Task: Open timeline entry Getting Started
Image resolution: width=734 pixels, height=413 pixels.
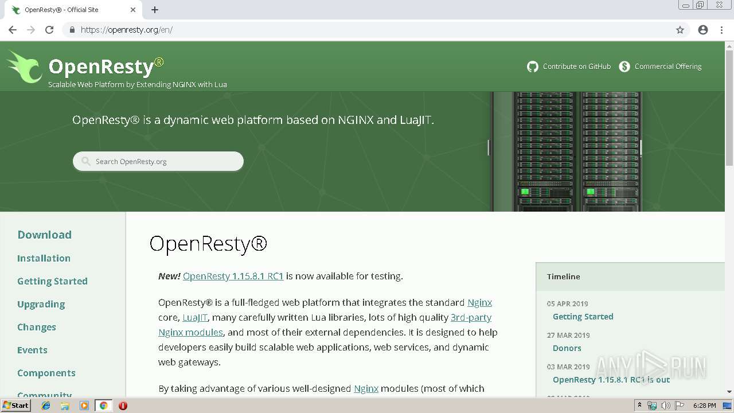Action: pos(583,317)
